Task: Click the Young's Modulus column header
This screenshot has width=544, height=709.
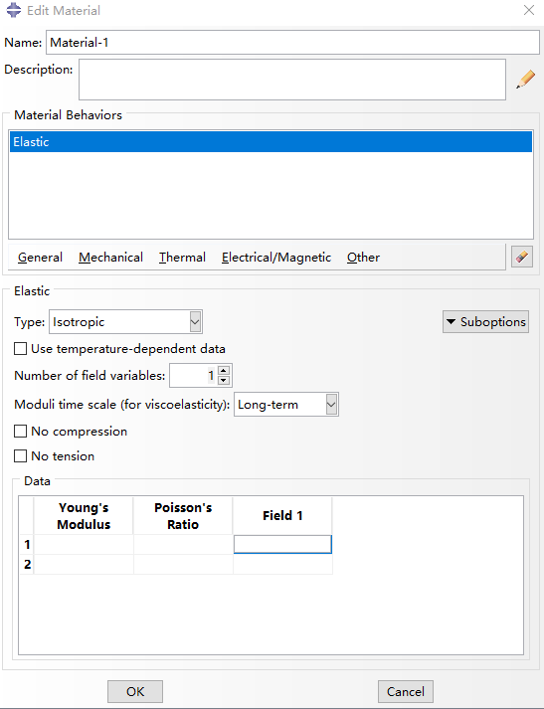Action: pyautogui.click(x=84, y=516)
